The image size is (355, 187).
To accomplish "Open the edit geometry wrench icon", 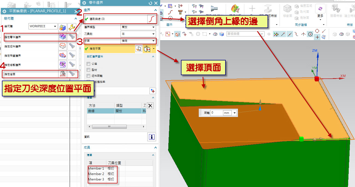I will point(72,27).
